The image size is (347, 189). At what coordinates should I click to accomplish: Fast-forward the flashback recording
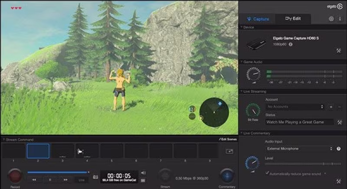pyautogui.click(x=65, y=180)
